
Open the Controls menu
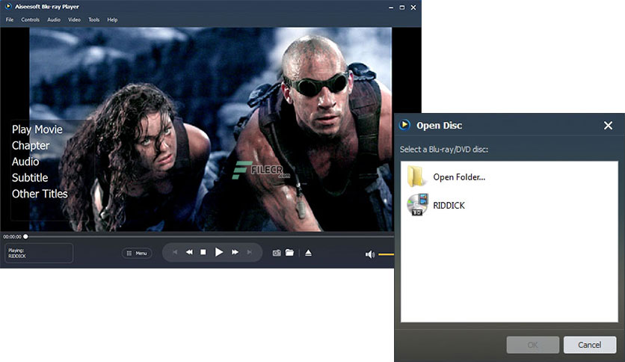(31, 19)
